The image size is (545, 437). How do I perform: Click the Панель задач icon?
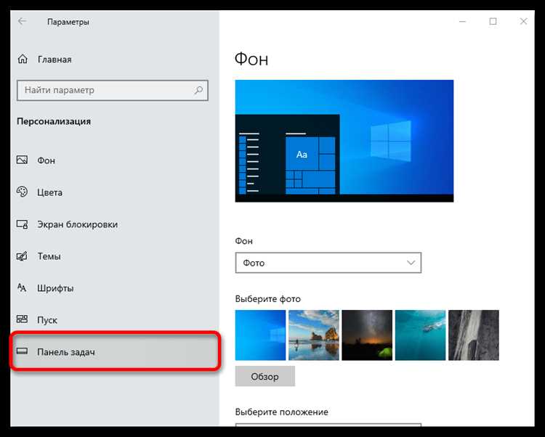[22, 351]
